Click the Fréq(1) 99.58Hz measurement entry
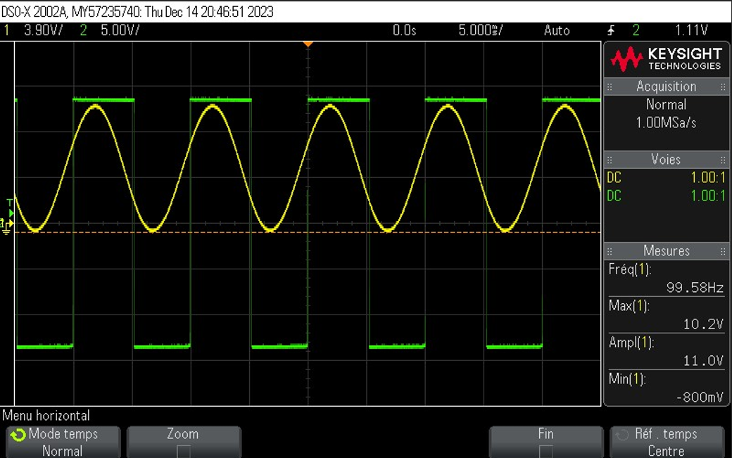732x458 pixels. tap(666, 278)
